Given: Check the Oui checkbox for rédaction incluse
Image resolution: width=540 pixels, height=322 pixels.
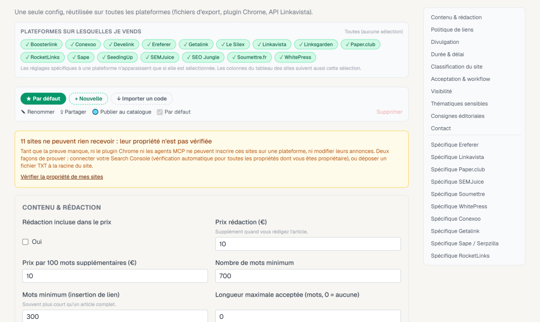Looking at the screenshot, I should (25, 242).
